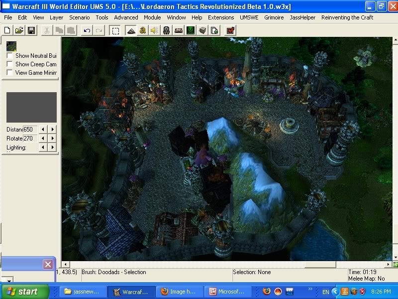This screenshot has height=299, width=398.
Task: Open the Layer menu
Action: click(x=56, y=17)
